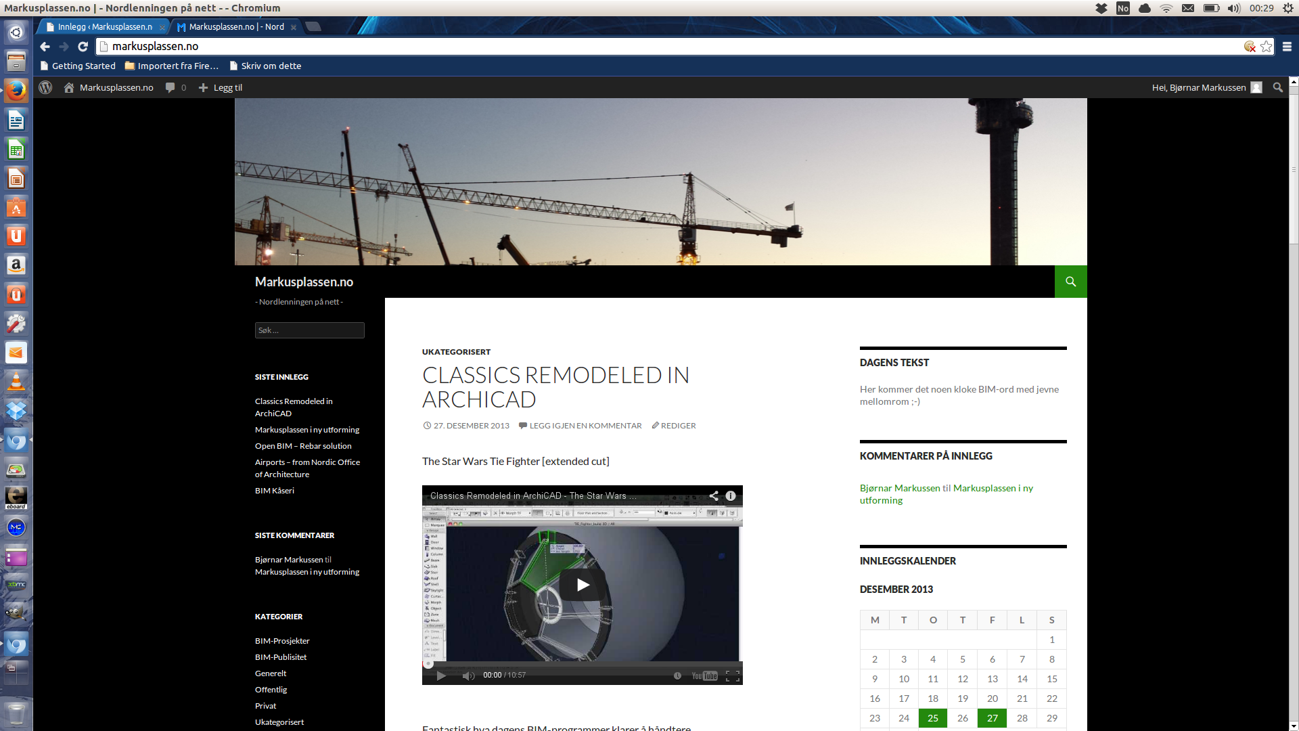1299x731 pixels.
Task: Mute video with volume icon
Action: point(468,675)
